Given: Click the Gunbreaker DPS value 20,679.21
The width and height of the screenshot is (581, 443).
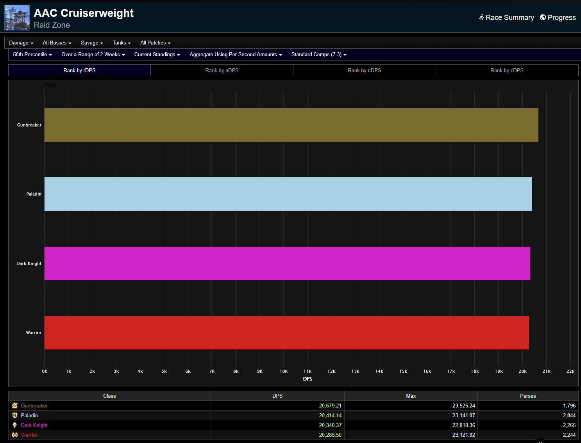Looking at the screenshot, I should [330, 406].
